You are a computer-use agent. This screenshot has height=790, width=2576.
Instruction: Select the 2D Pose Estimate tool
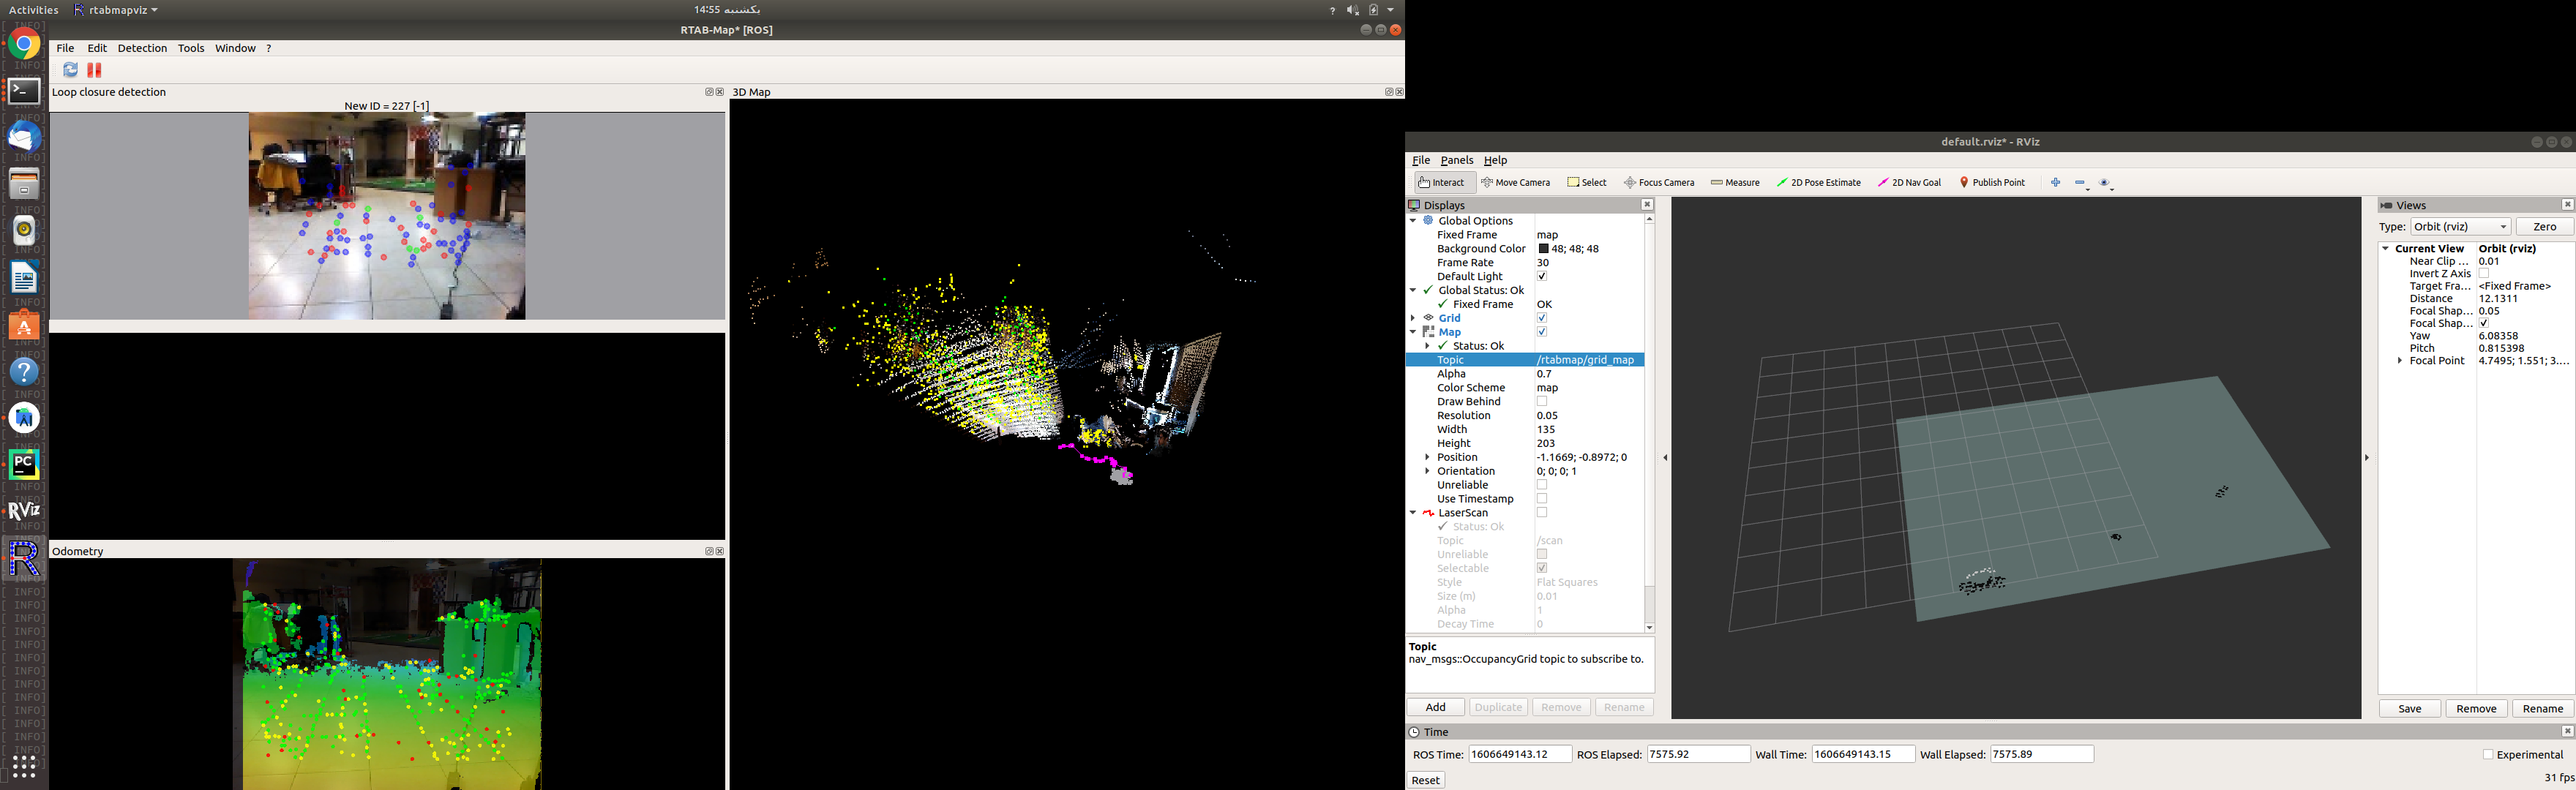1818,183
